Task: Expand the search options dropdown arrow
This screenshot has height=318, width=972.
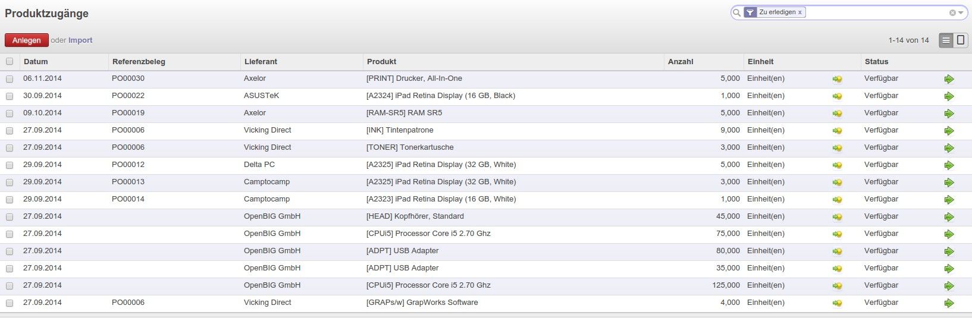Action: click(x=961, y=12)
